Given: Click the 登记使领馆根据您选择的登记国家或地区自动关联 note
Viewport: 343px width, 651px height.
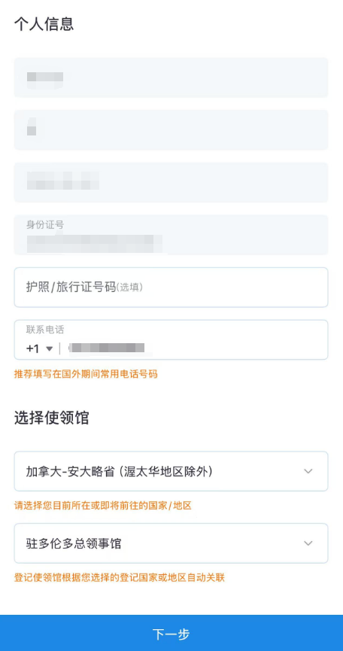Looking at the screenshot, I should [x=120, y=577].
